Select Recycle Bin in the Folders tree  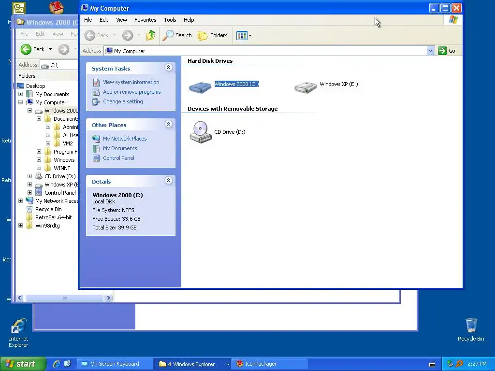(48, 209)
